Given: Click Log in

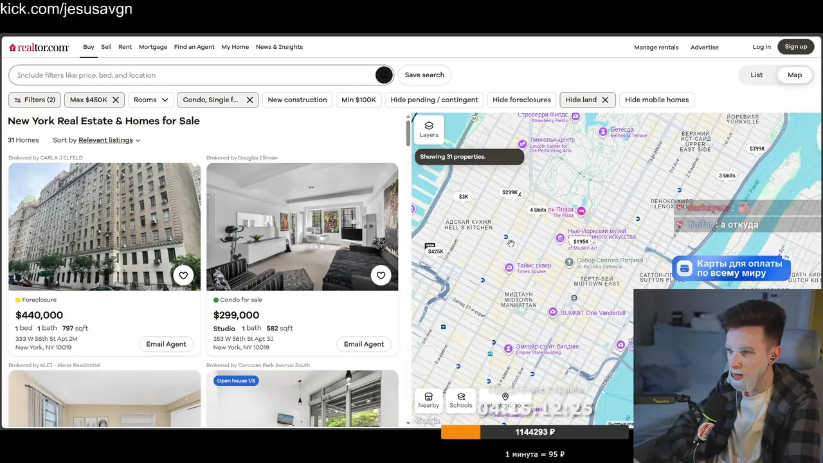Looking at the screenshot, I should pyautogui.click(x=762, y=47).
